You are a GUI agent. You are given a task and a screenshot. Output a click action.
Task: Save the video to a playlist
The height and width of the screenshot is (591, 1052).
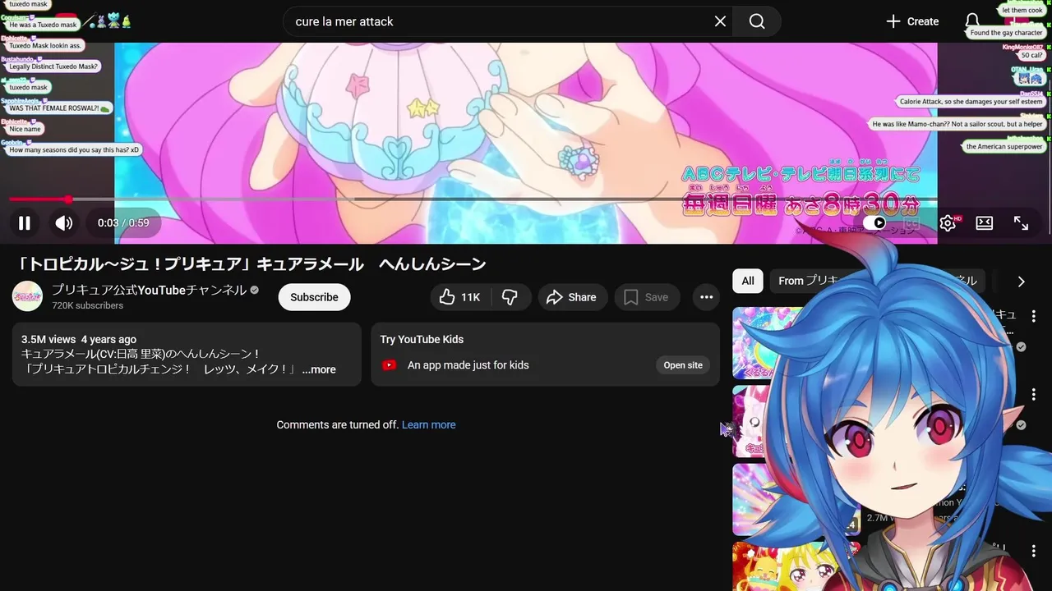(647, 297)
